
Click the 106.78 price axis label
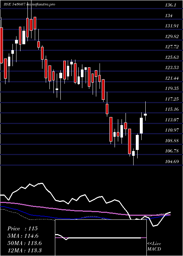pyautogui.click(x=172, y=151)
